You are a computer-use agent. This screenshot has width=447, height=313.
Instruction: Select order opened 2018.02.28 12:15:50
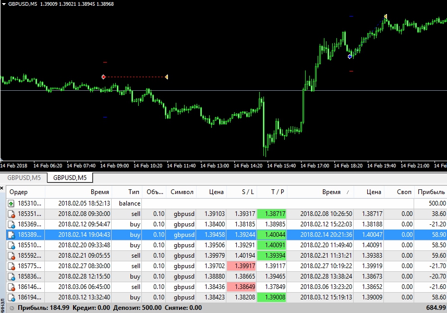[x=227, y=276]
